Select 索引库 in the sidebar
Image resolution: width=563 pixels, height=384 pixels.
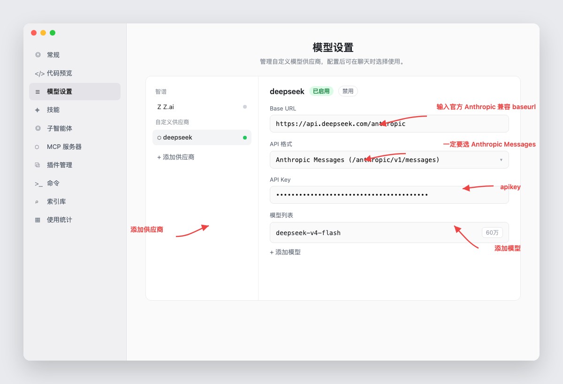75,201
